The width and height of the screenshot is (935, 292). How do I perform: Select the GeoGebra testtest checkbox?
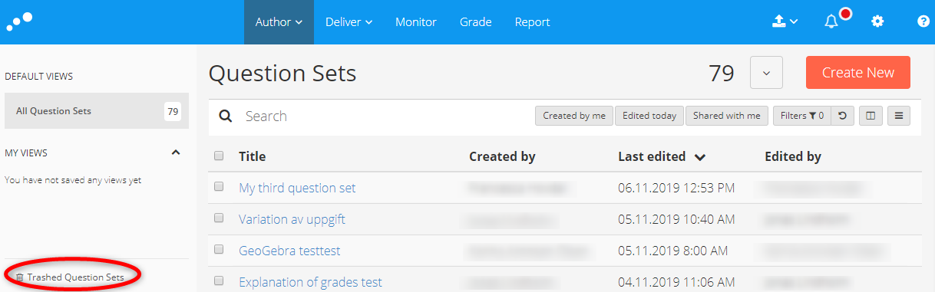pyautogui.click(x=219, y=249)
